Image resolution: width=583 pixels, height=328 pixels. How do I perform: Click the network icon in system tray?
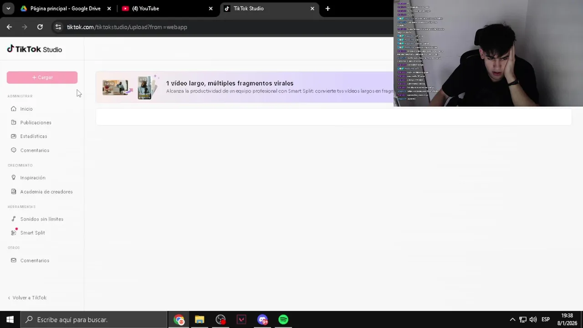point(523,320)
